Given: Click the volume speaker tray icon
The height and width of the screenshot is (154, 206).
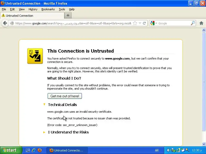Looking at the screenshot, I should [169, 150].
